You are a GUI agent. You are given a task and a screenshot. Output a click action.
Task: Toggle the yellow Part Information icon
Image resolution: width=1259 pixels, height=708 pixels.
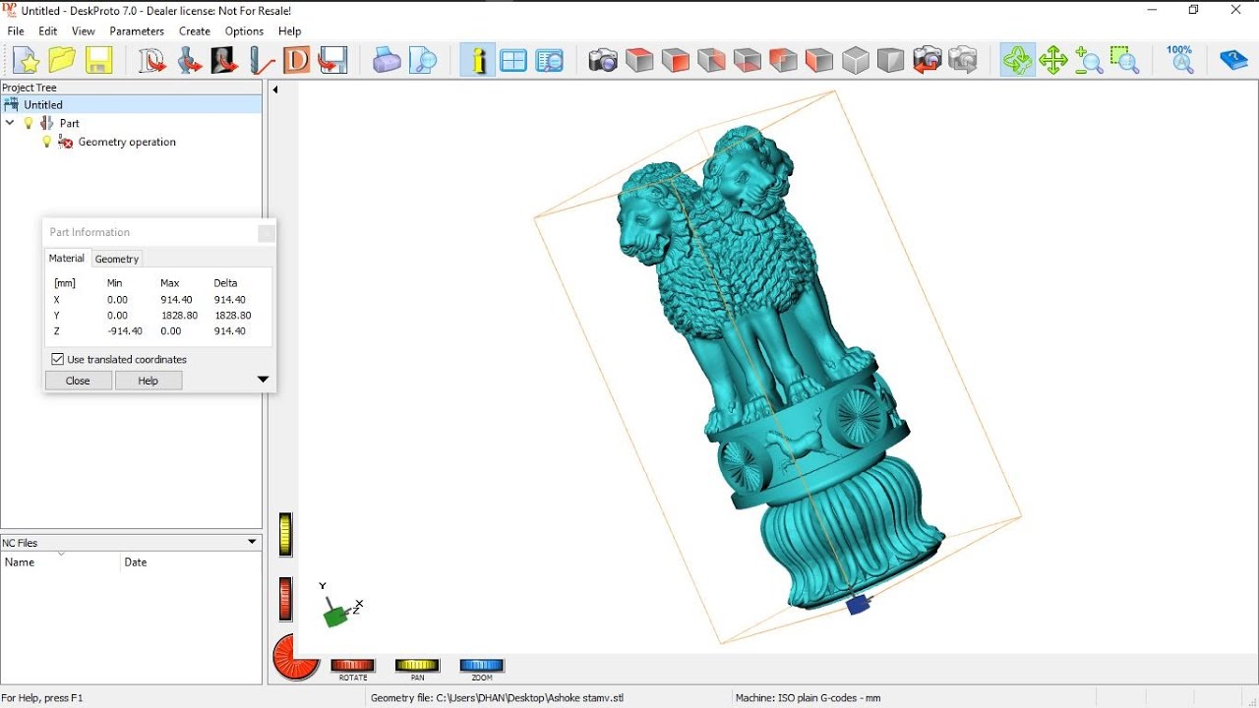pyautogui.click(x=478, y=61)
